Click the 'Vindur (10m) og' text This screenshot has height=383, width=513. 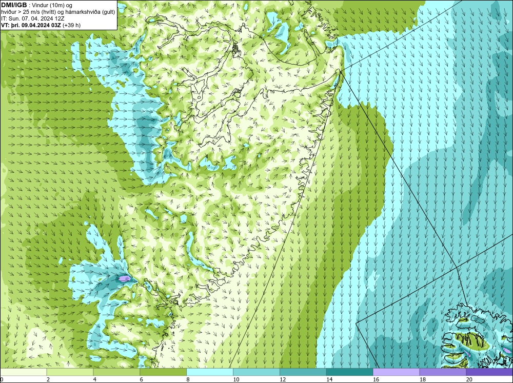point(52,5)
